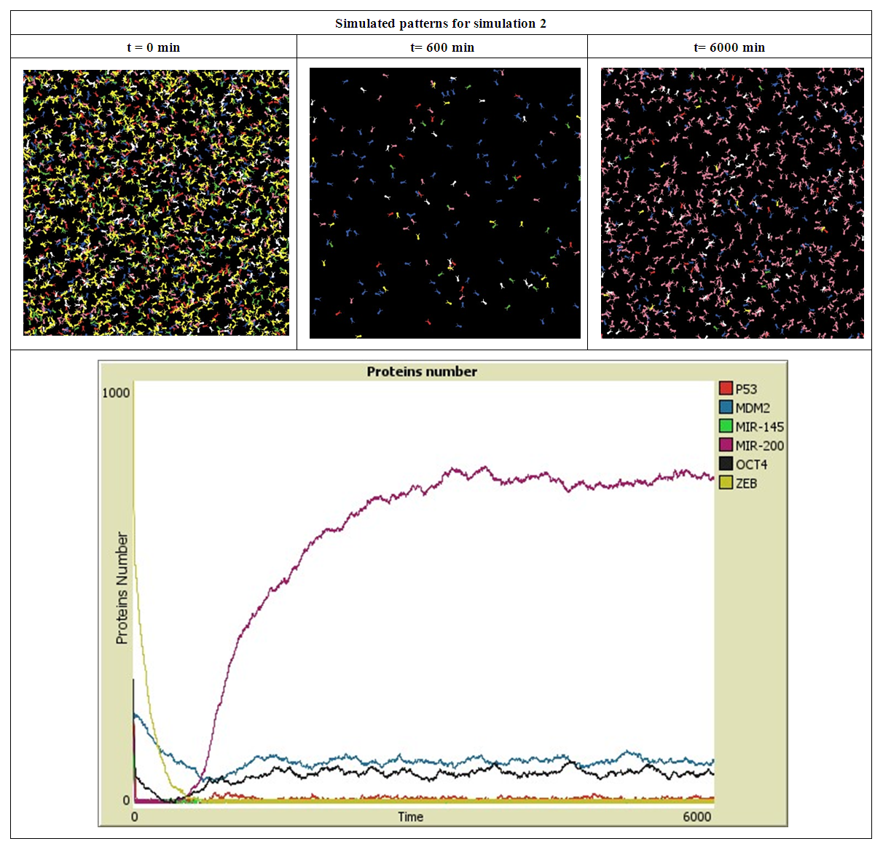Click the vertical 'Proteins Number' y-axis label
883x852 pixels.
click(x=122, y=588)
